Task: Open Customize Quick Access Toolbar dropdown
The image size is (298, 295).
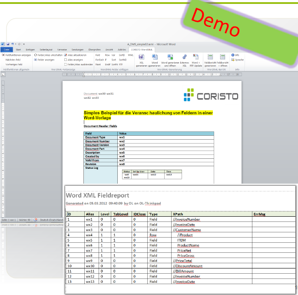Action: tap(24, 44)
